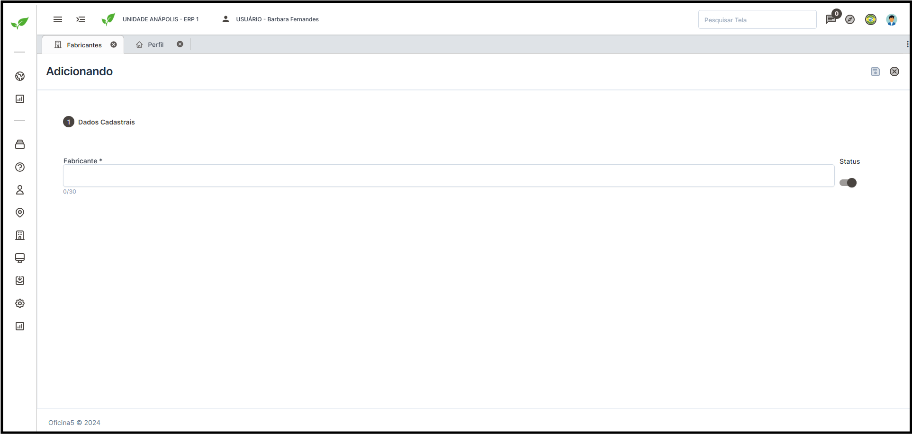The image size is (912, 434).
Task: Open the chat messages icon
Action: (831, 19)
